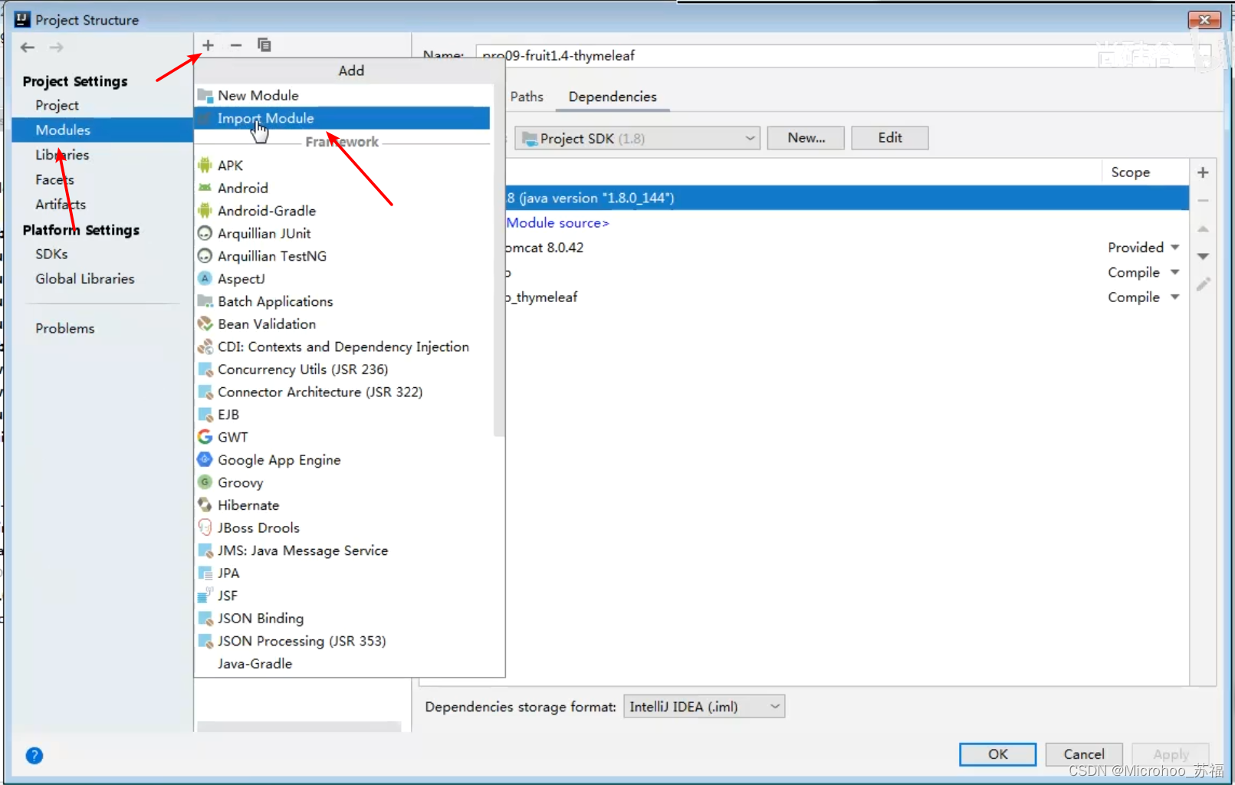Select Arquillian JUnit framework entry
Screen dimensions: 1235x785
342,233
